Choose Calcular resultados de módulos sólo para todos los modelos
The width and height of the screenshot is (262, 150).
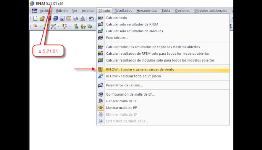pyautogui.click(x=163, y=60)
